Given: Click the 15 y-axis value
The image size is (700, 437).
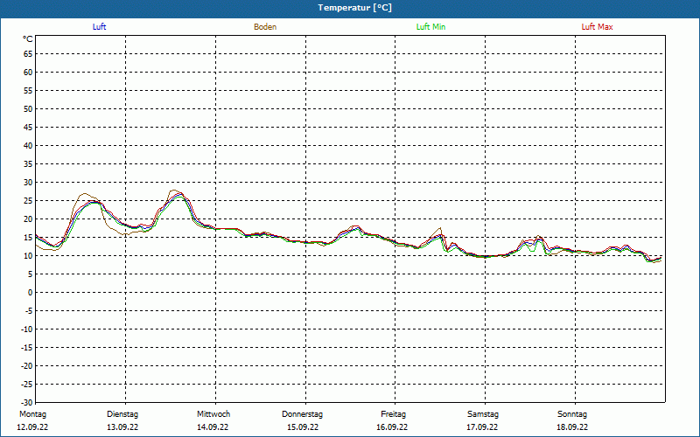Looking at the screenshot, I should (x=28, y=237).
